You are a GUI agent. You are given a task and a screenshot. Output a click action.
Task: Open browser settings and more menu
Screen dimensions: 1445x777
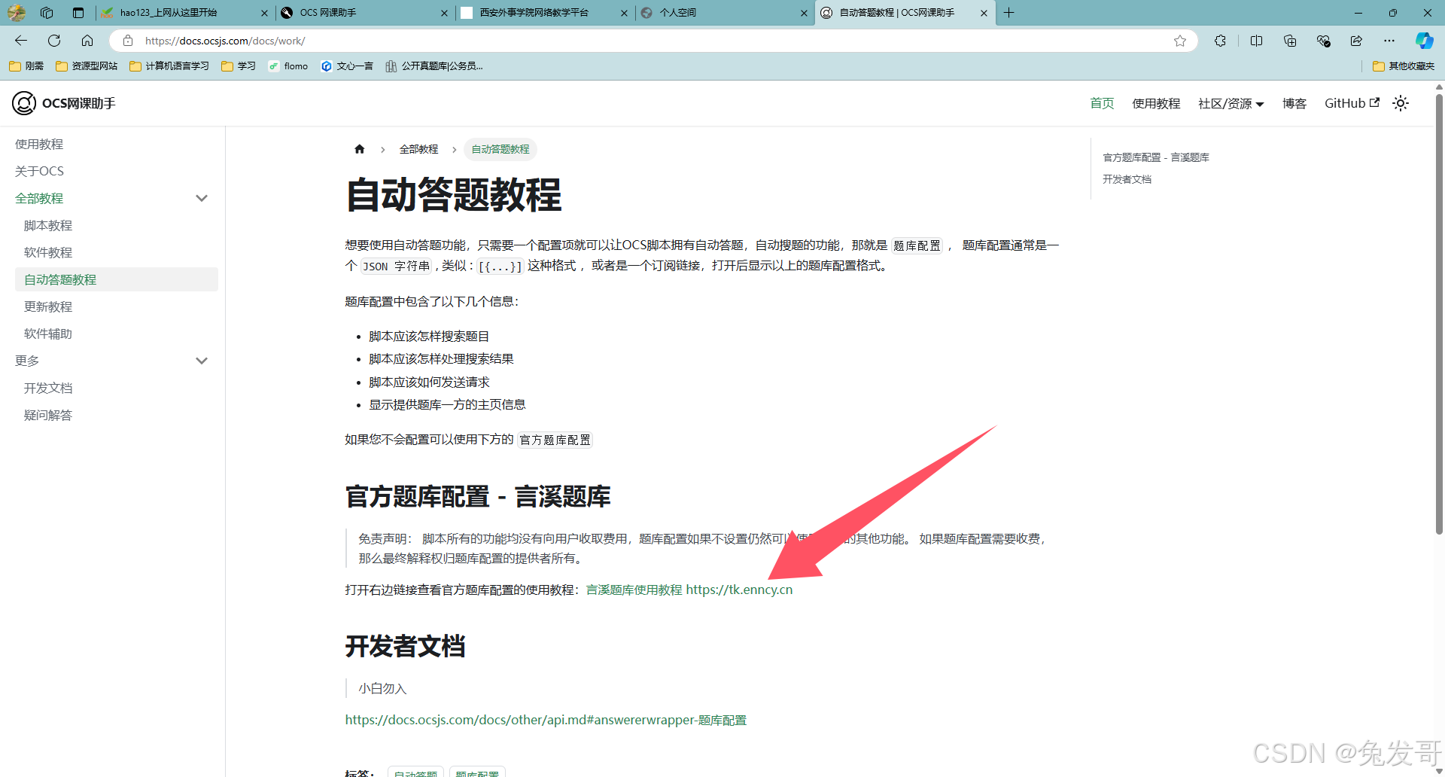pyautogui.click(x=1389, y=41)
